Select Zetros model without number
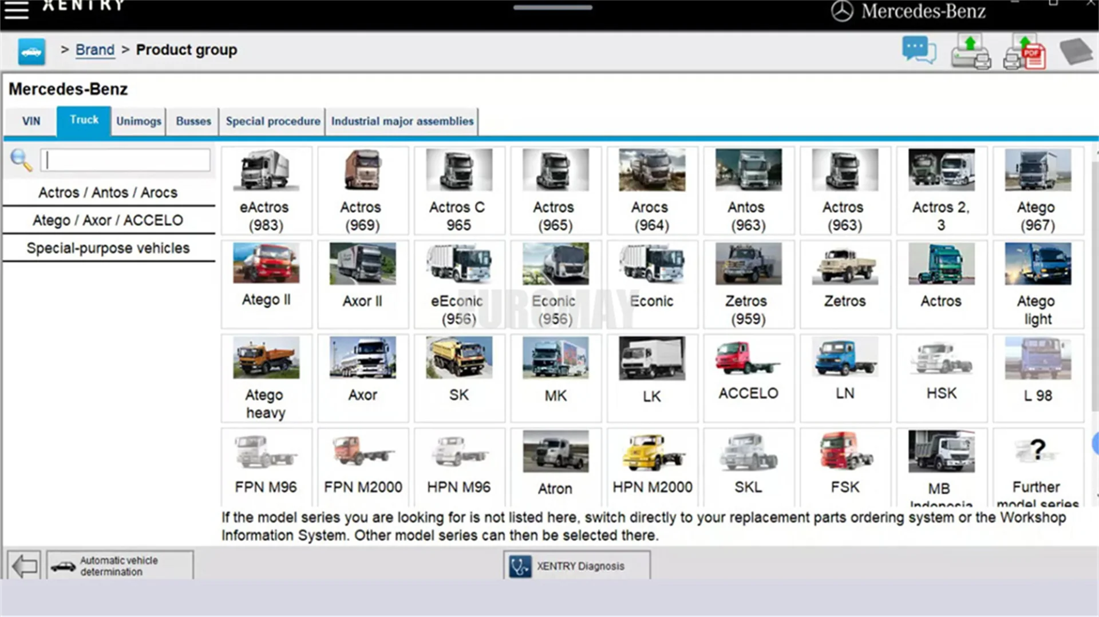The height and width of the screenshot is (617, 1099). [845, 284]
